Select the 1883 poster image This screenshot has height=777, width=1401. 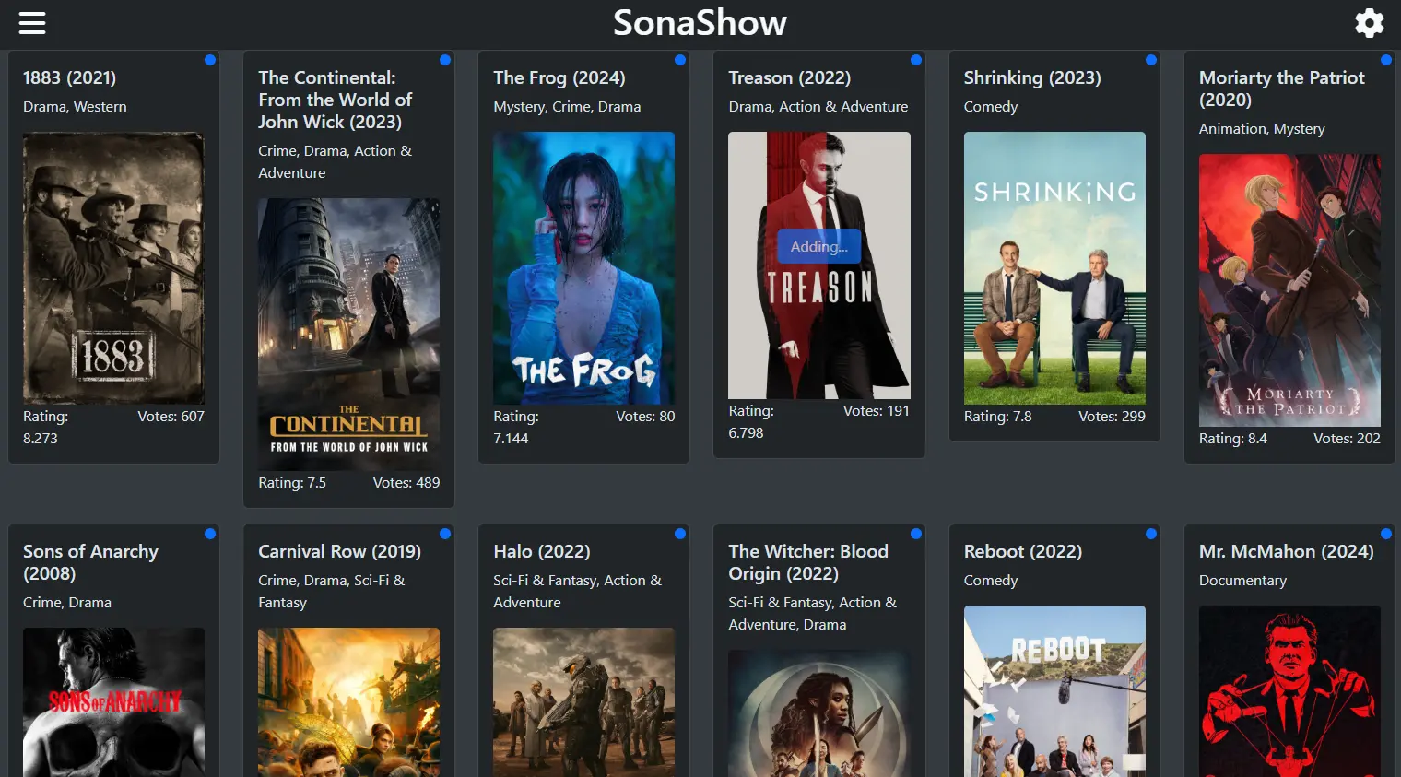coord(113,268)
